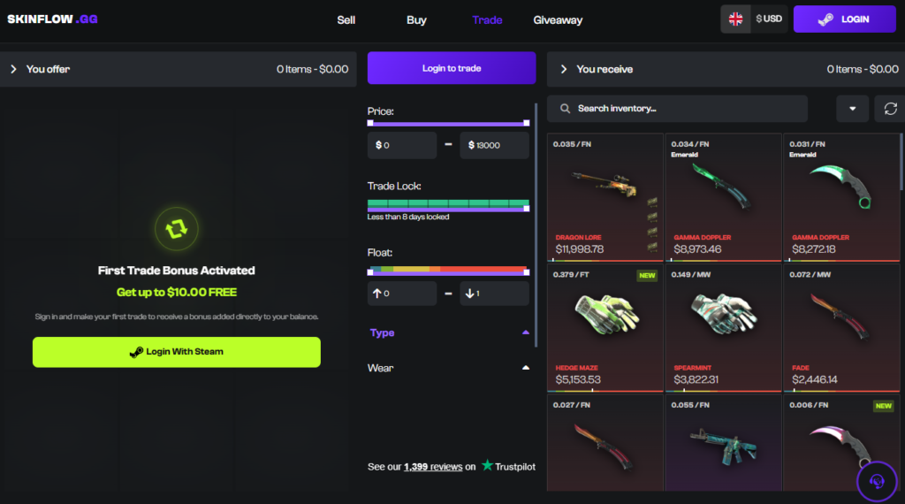
Task: Open the USD currency selector
Action: point(770,19)
